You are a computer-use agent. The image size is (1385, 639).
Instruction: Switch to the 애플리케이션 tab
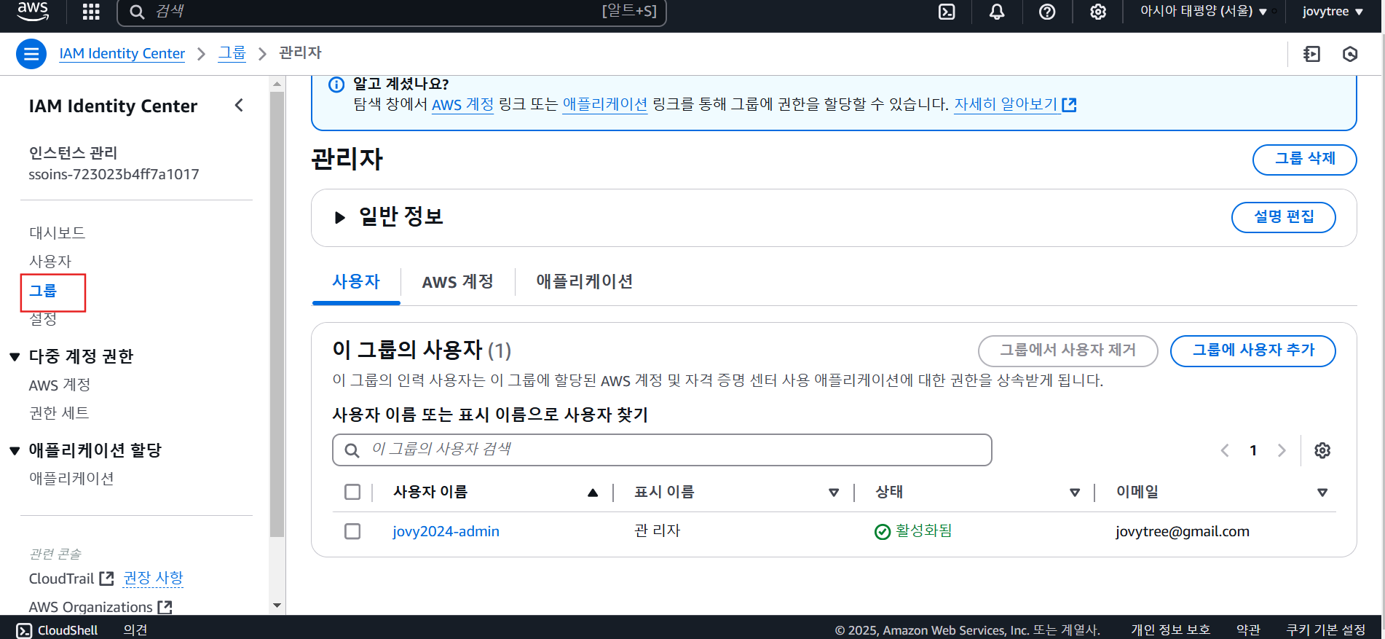coord(585,282)
